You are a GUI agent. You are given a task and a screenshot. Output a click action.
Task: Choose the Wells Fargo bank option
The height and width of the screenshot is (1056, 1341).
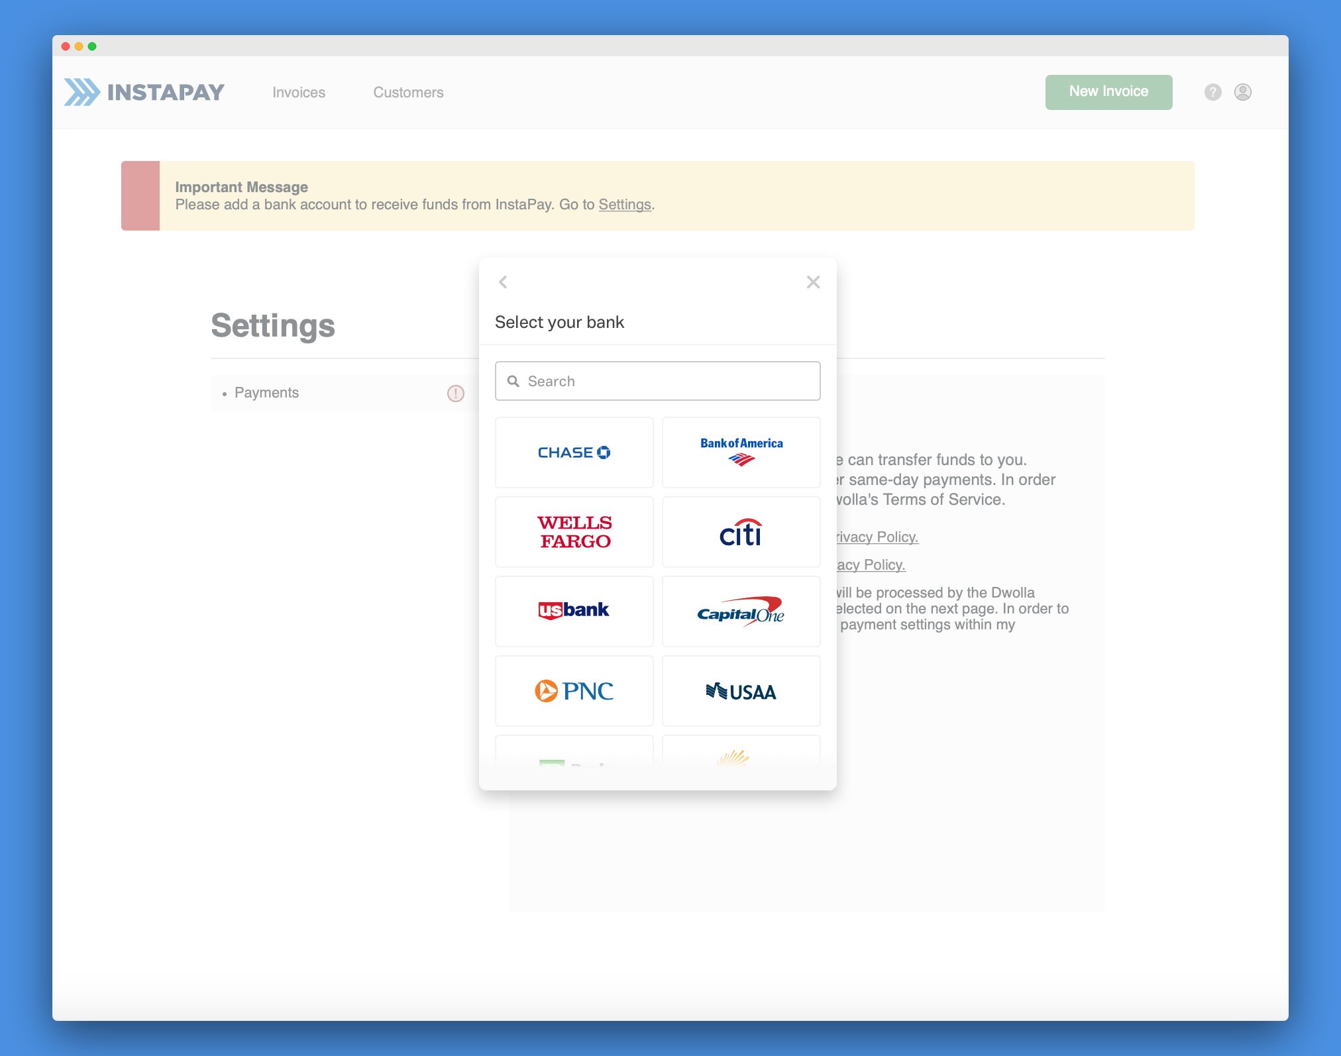(x=574, y=532)
